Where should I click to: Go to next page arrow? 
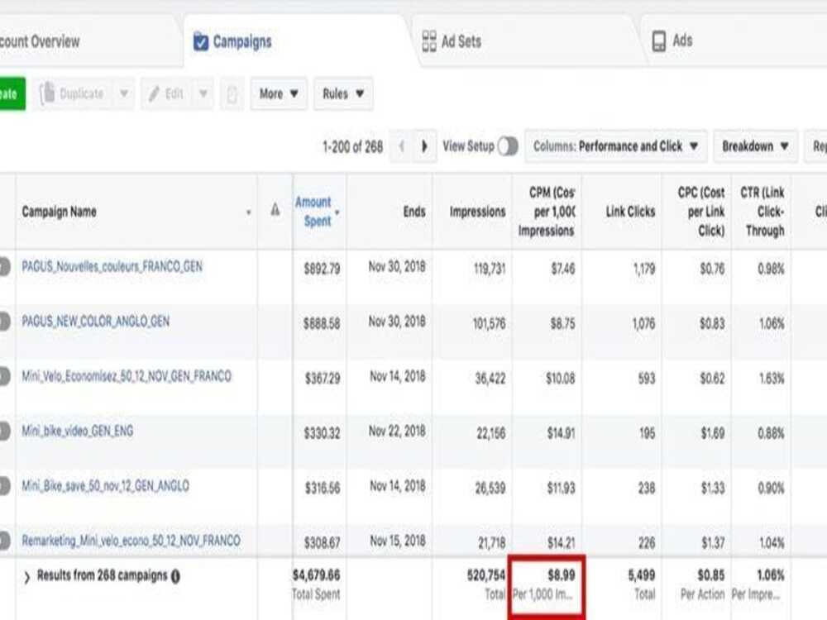(x=424, y=146)
